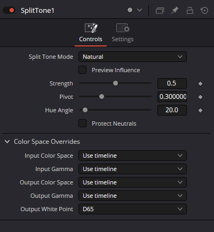Click the SplitTone1 node name
214x232 pixels.
pos(37,11)
